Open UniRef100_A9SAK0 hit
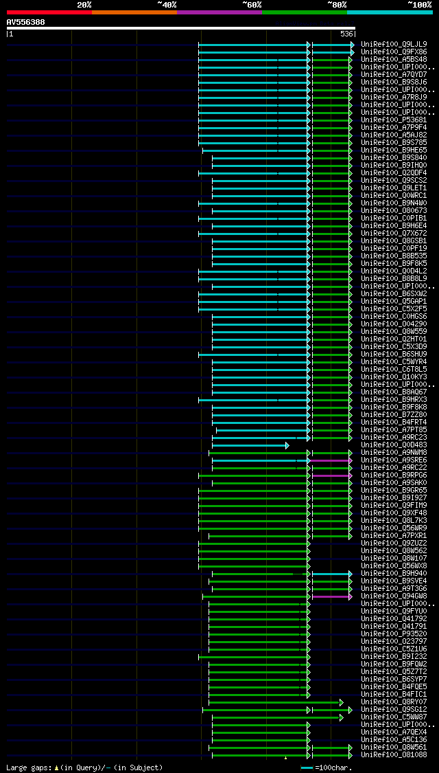 coord(394,482)
